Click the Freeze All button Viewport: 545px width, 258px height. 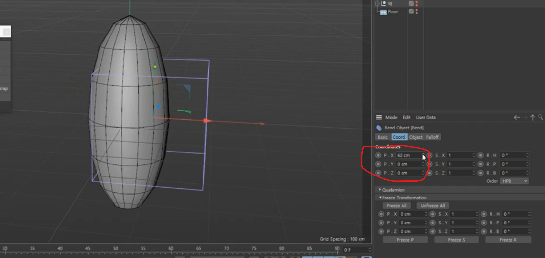pyautogui.click(x=397, y=206)
